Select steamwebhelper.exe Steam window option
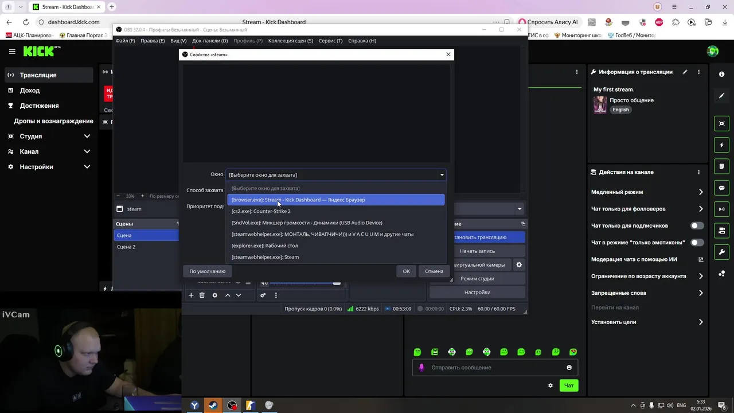The height and width of the screenshot is (413, 734). 336,257
